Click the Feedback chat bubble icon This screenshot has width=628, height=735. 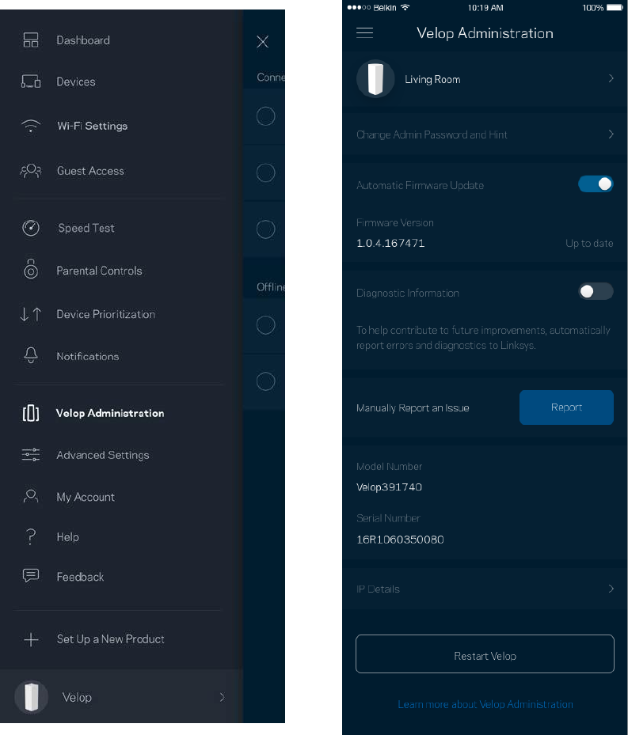coord(31,576)
